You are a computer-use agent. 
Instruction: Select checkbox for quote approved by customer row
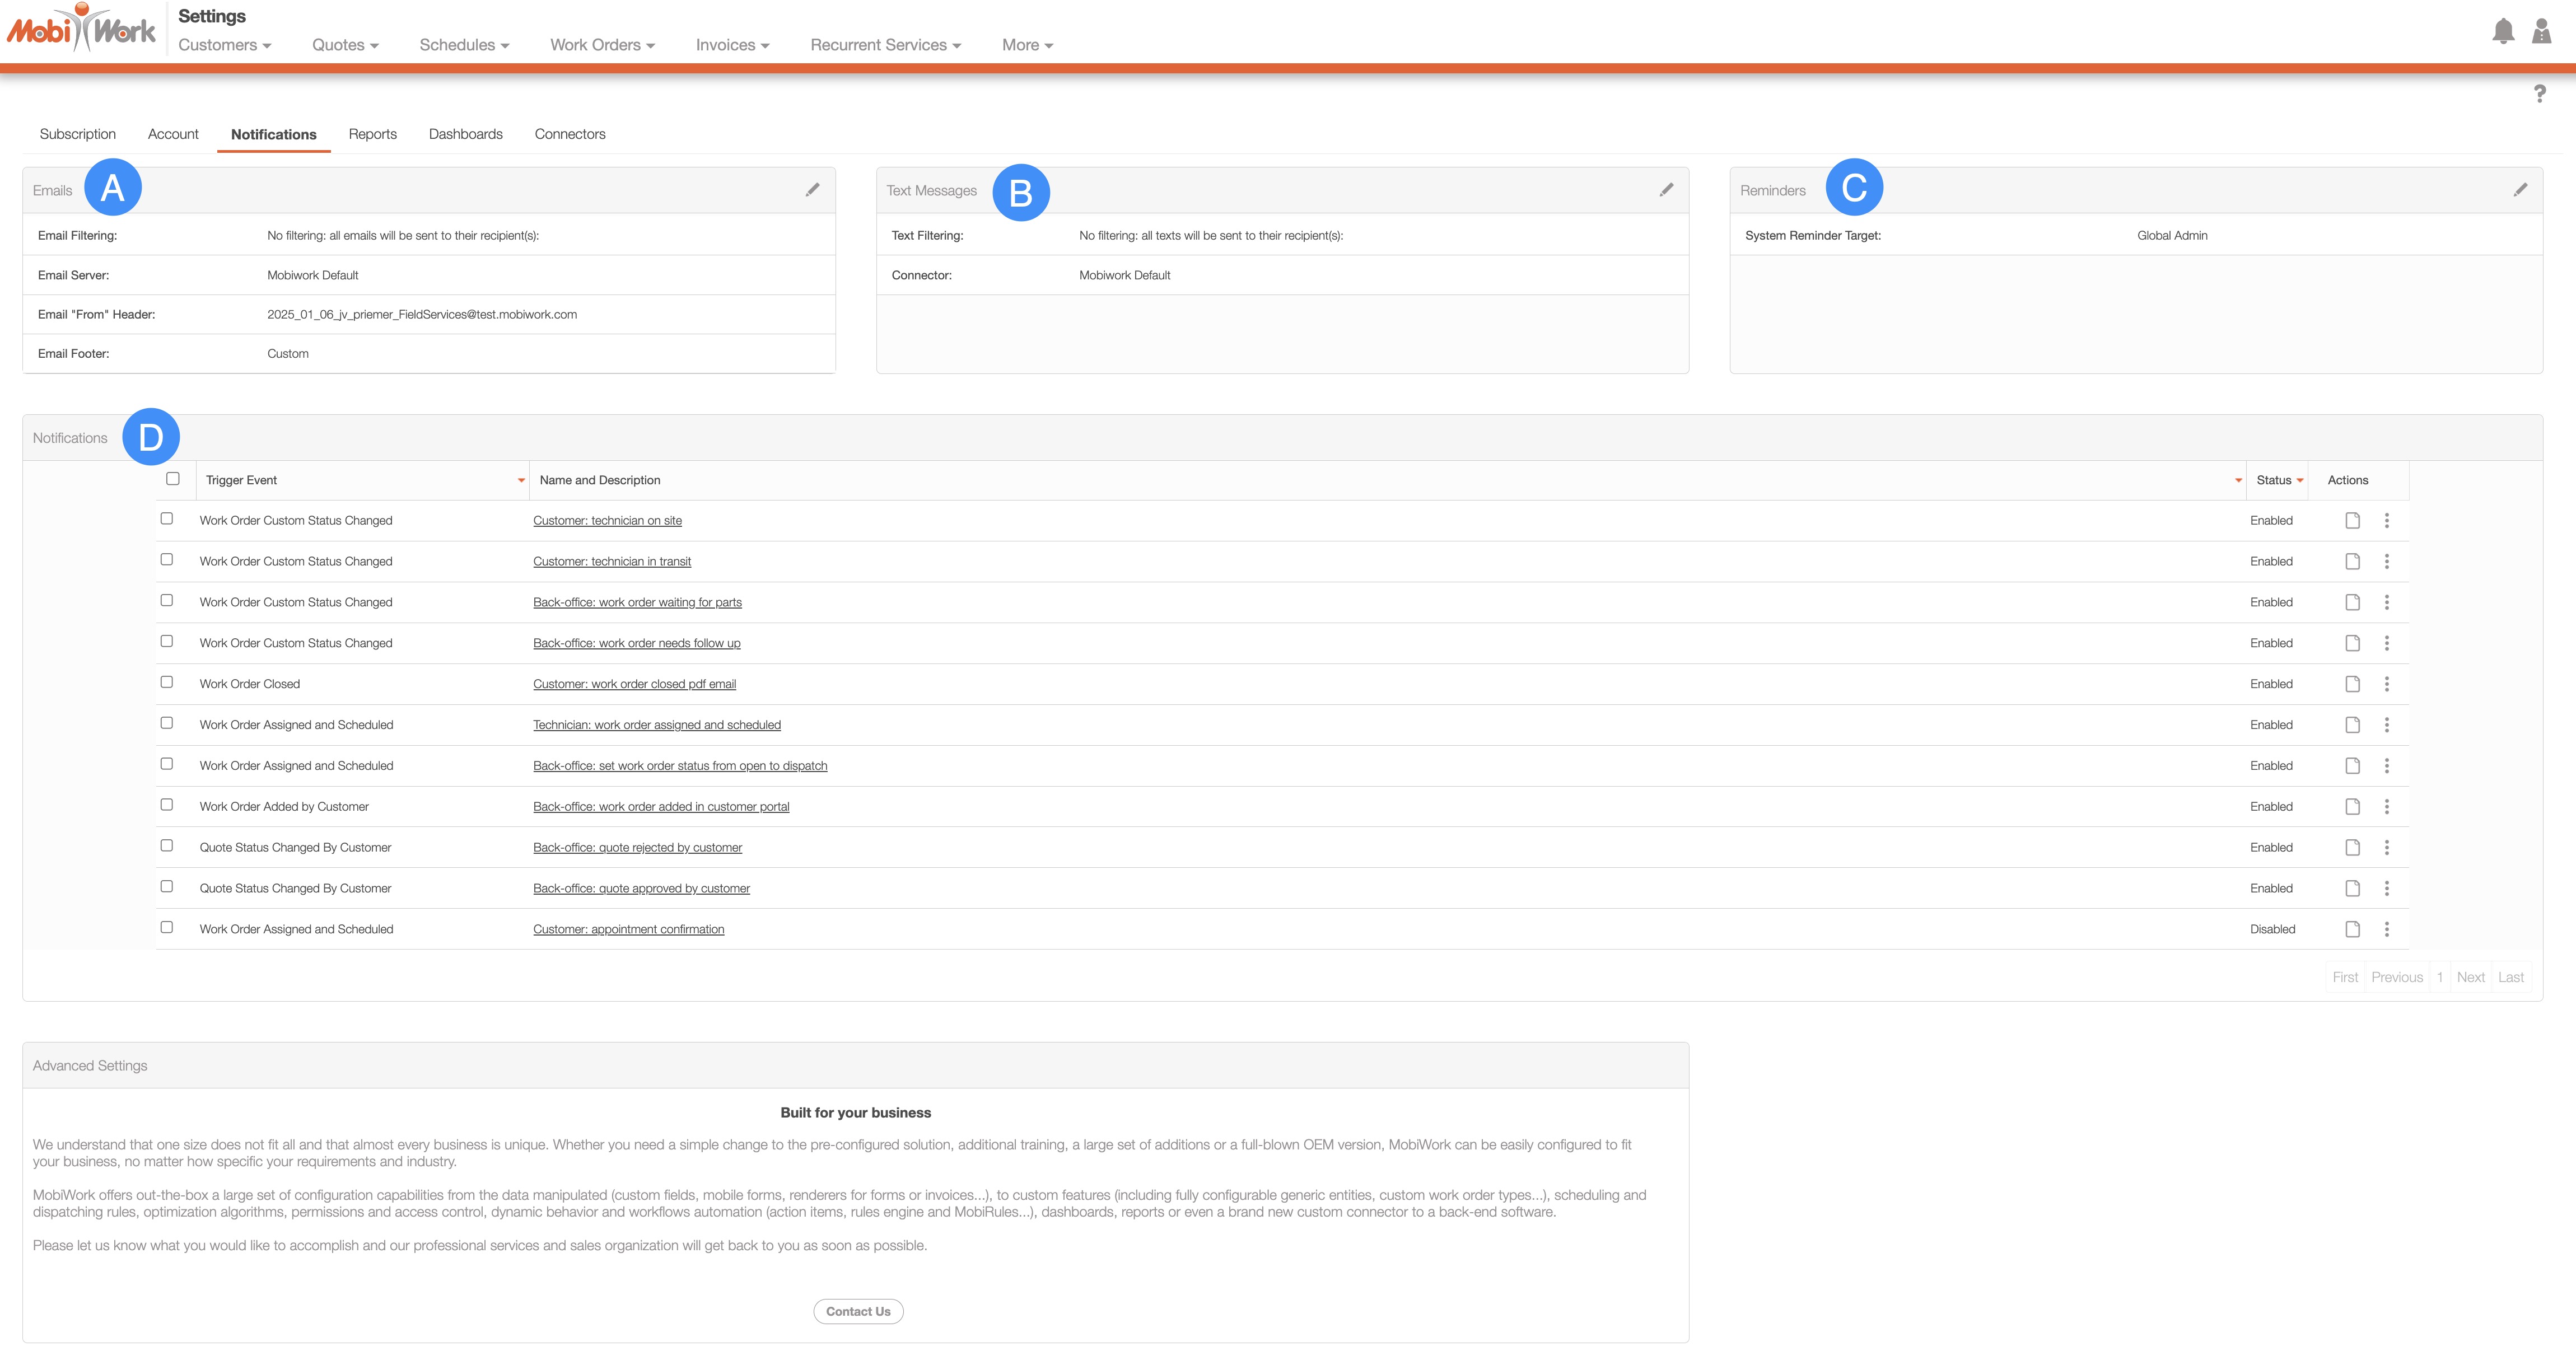[x=167, y=887]
